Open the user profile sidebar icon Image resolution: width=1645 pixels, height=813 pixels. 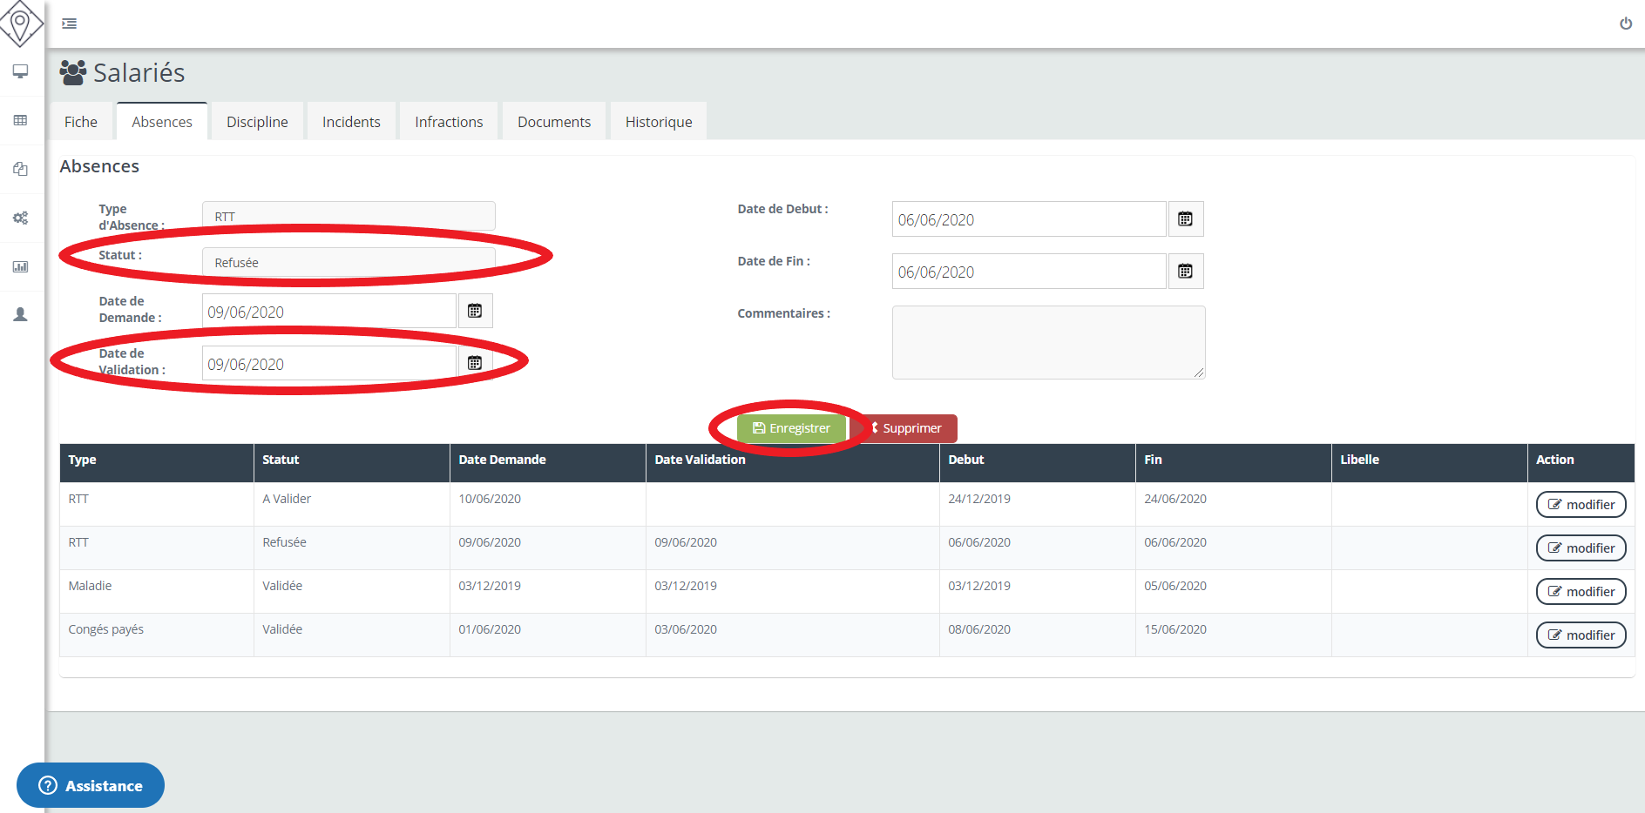pos(21,314)
